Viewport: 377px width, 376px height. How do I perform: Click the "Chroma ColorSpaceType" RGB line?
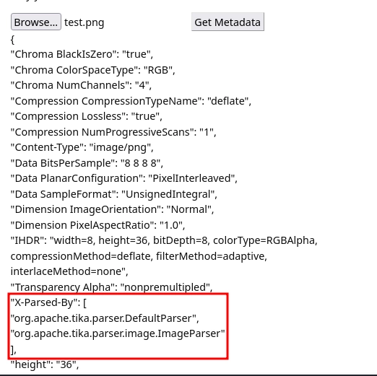pos(92,70)
